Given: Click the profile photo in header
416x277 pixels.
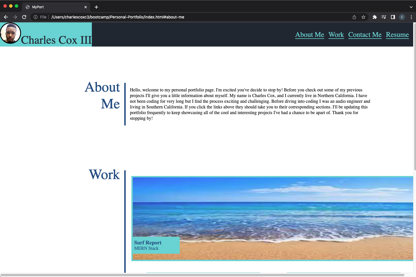Looking at the screenshot, I should point(11,33).
